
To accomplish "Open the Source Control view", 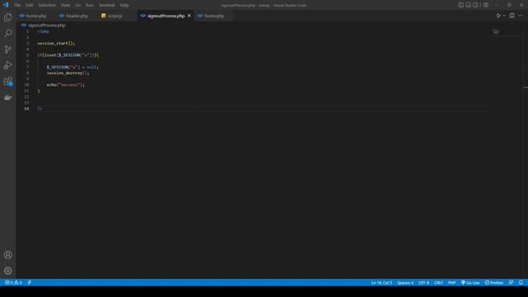I will coord(7,49).
